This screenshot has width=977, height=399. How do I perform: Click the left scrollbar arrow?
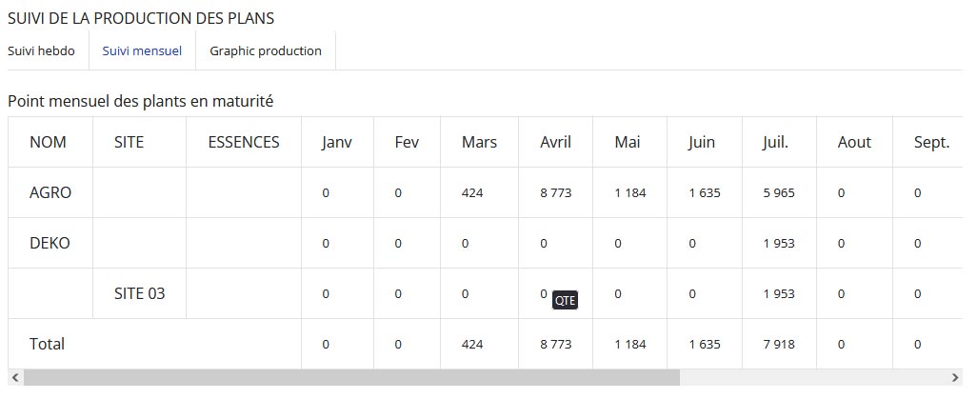coord(15,377)
